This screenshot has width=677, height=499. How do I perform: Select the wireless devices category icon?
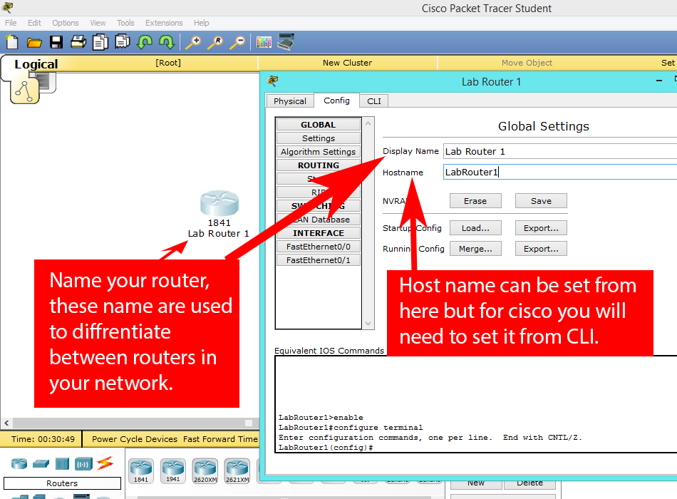[x=83, y=463]
